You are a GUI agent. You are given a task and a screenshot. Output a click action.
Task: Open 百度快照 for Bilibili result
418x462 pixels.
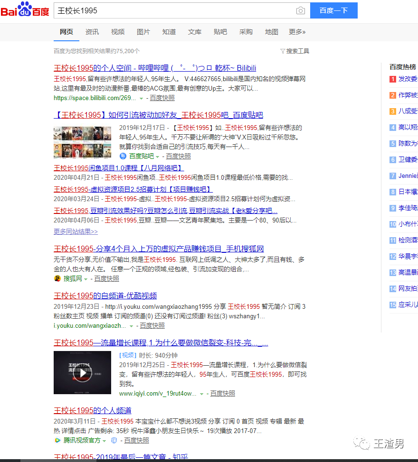162,98
